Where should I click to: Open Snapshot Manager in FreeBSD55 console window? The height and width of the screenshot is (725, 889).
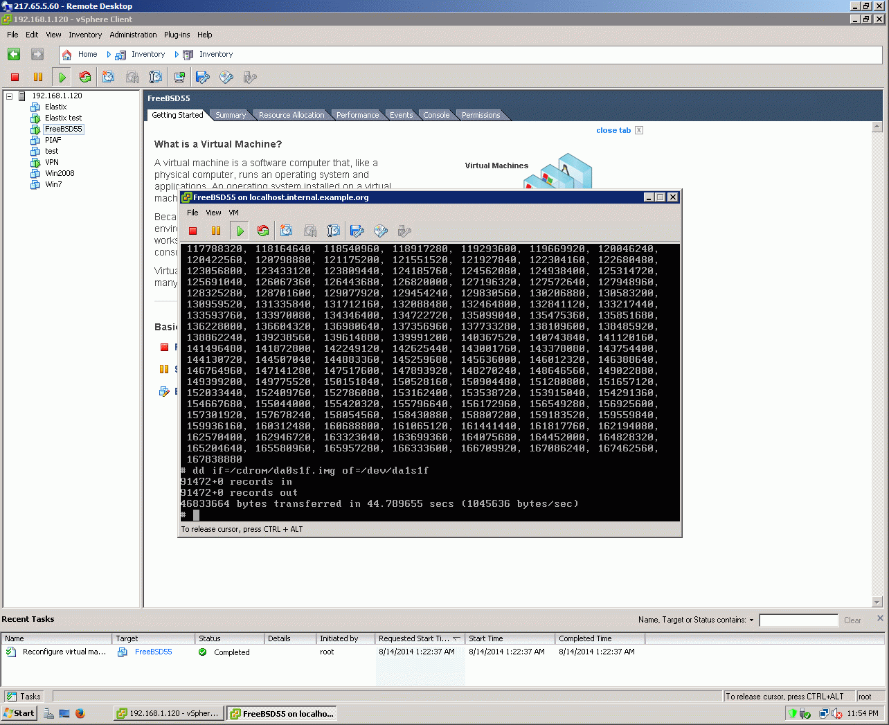pyautogui.click(x=334, y=231)
